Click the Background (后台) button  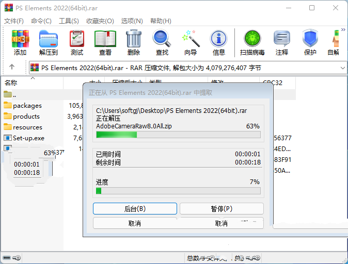[135, 209]
